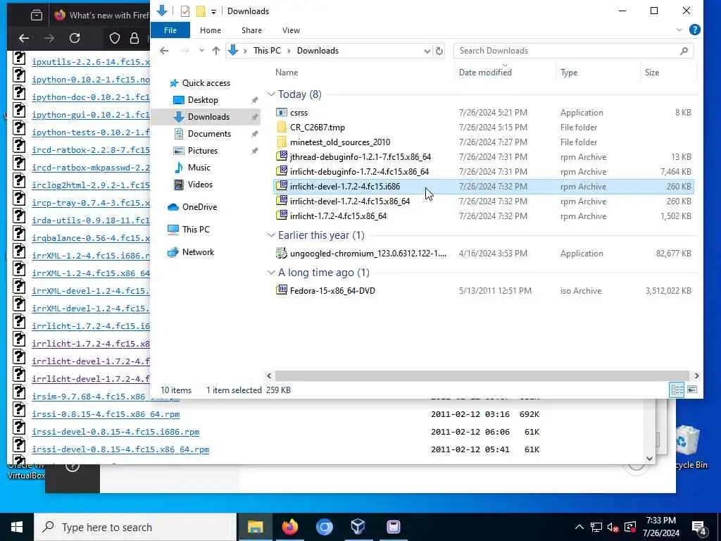The image size is (721, 541).
Task: Click the Music note icon in sidebar
Action: click(178, 168)
